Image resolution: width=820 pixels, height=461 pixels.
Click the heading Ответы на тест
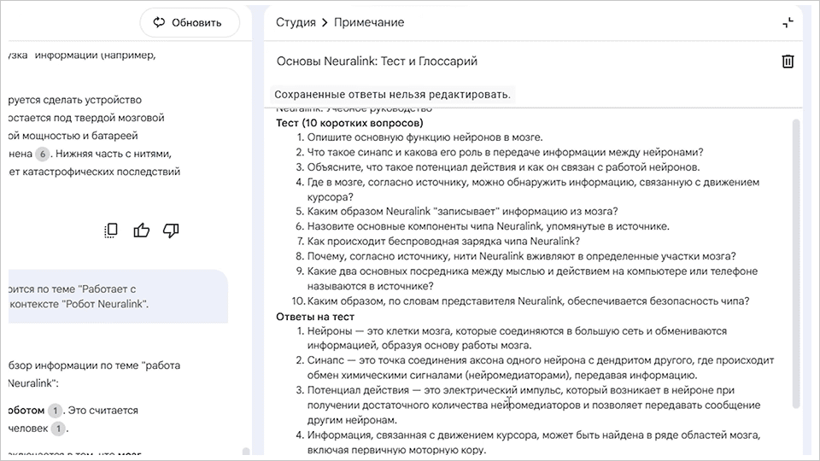[x=315, y=317]
